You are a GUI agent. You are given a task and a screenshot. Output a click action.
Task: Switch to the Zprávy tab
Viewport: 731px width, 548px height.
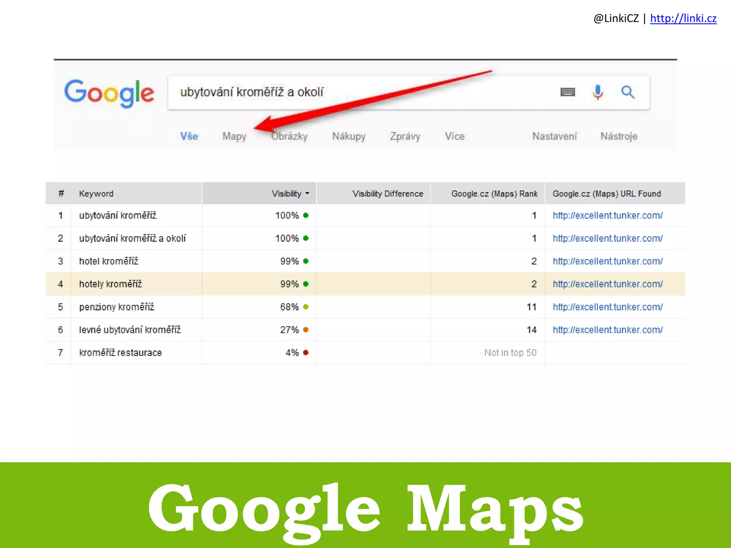[405, 136]
